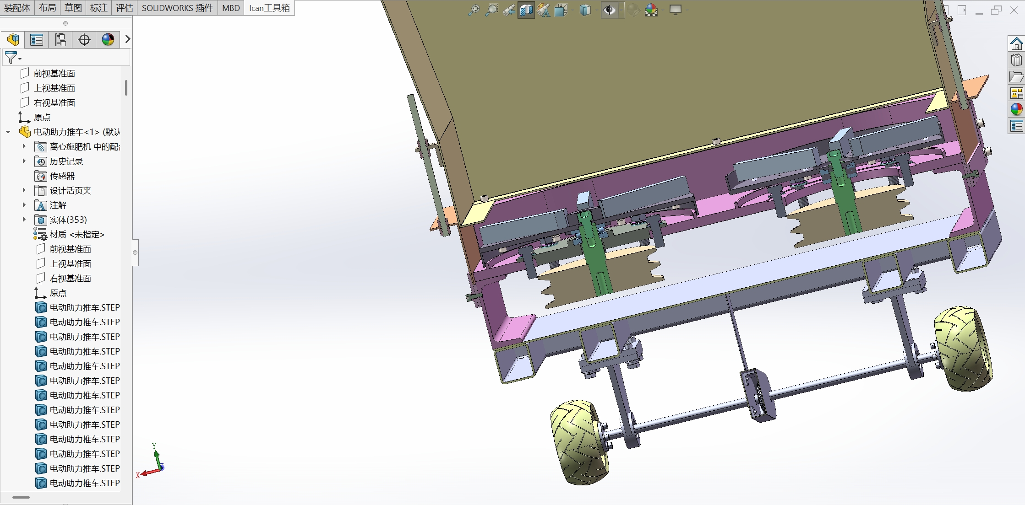The height and width of the screenshot is (505, 1025).
Task: Open the ConfigurationManager tab icon
Action: (x=60, y=40)
